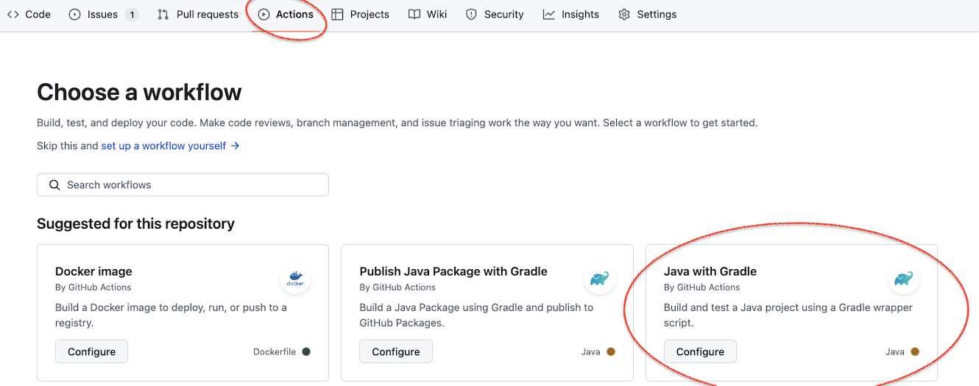Configure the Docker image workflow
979x386 pixels.
click(x=91, y=351)
